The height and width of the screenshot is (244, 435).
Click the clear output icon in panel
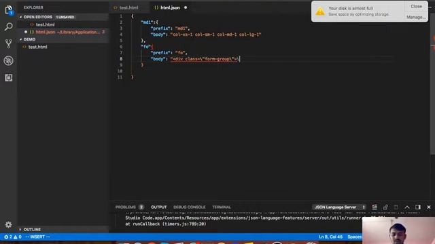pos(375,207)
